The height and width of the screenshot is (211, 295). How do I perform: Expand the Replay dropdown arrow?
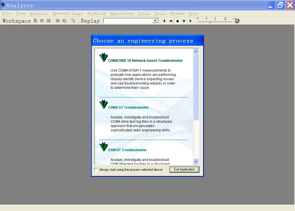[x=155, y=21]
